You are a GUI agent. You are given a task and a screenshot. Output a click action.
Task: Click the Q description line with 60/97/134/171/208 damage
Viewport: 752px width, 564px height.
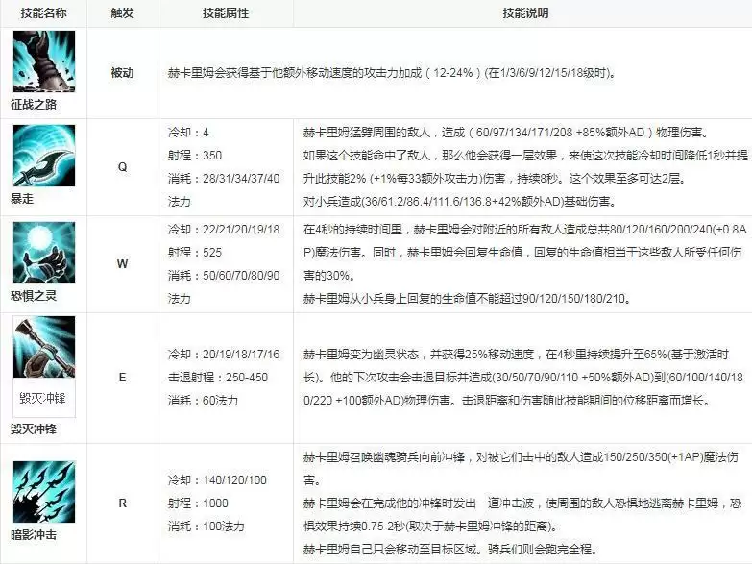[x=508, y=132]
